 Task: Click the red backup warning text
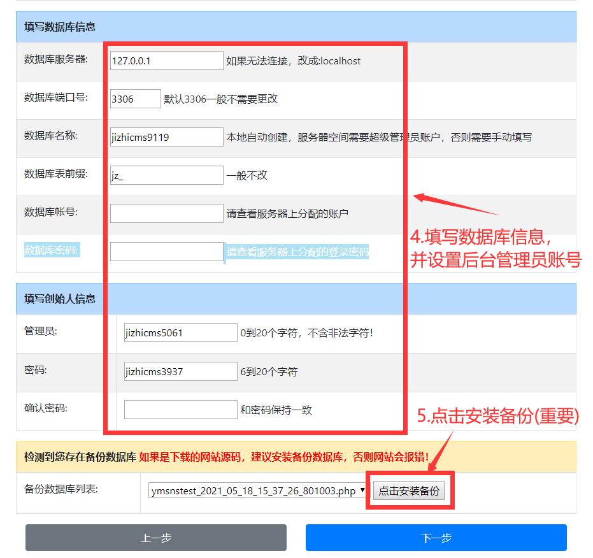(284, 457)
